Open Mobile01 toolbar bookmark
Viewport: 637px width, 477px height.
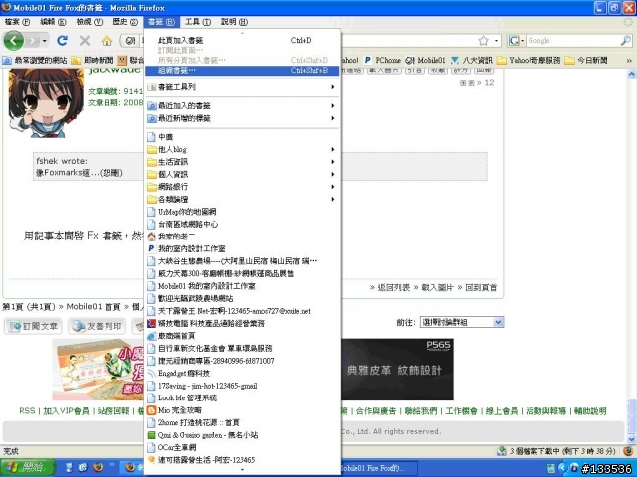coord(425,60)
